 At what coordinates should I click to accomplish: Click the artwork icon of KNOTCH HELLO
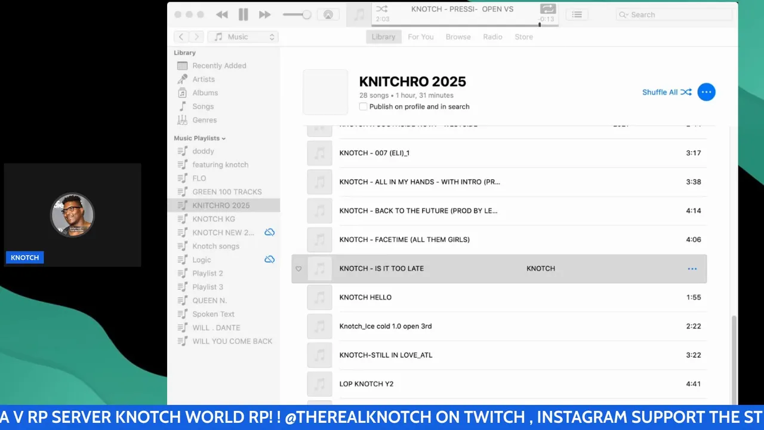(319, 297)
